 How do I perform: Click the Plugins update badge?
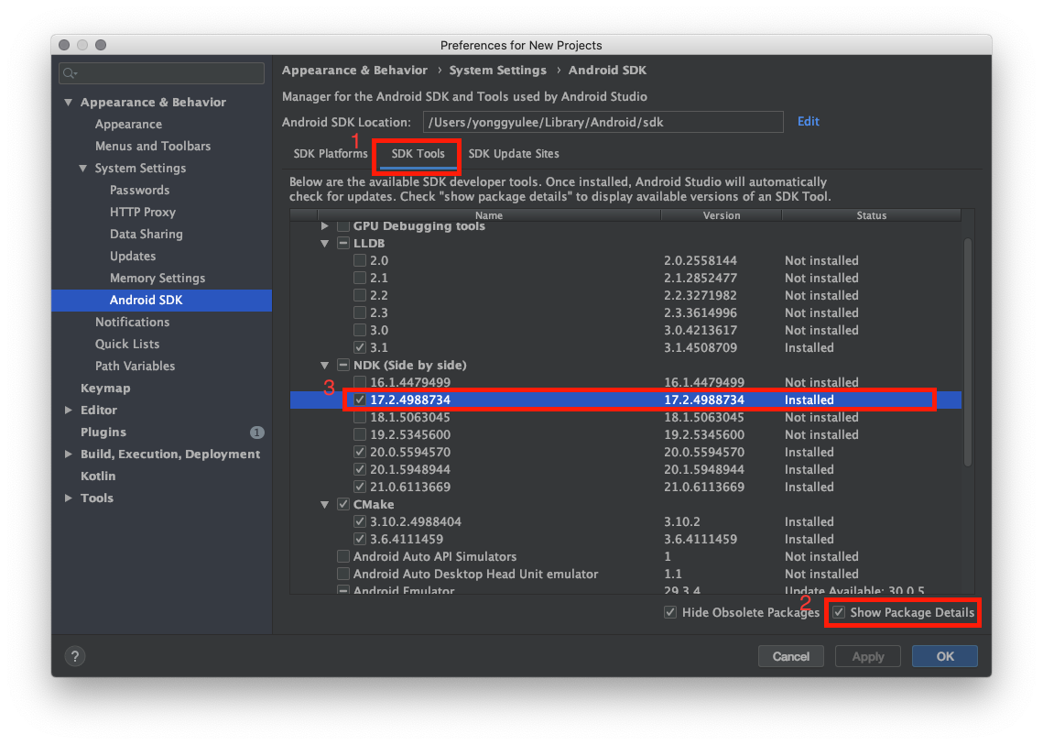coord(256,433)
